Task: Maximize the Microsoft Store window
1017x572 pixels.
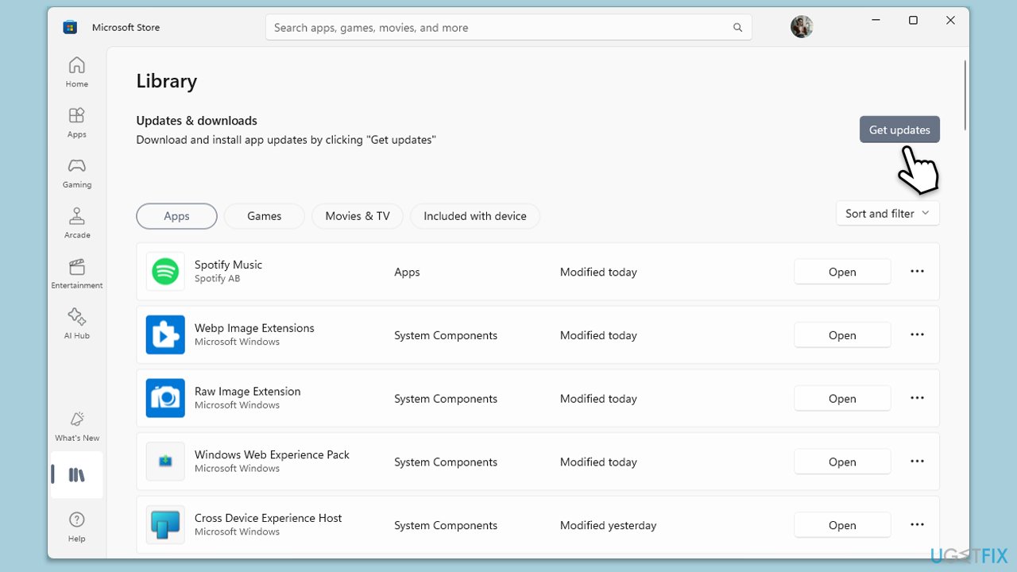Action: coord(913,21)
